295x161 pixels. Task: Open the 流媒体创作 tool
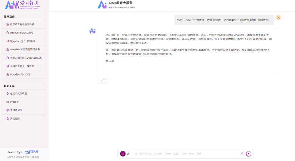click(16, 110)
